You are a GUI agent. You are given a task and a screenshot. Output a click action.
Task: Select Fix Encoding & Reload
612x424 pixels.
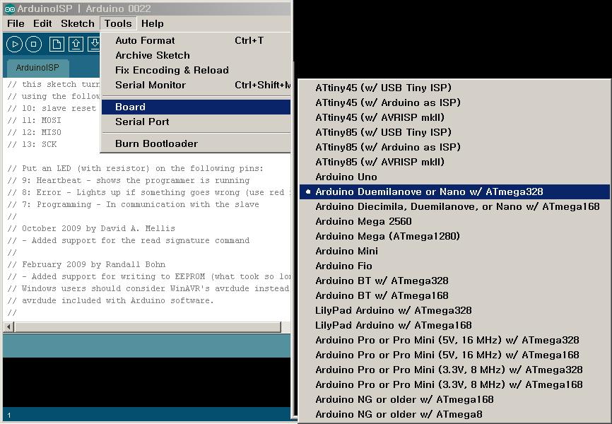pyautogui.click(x=196, y=70)
